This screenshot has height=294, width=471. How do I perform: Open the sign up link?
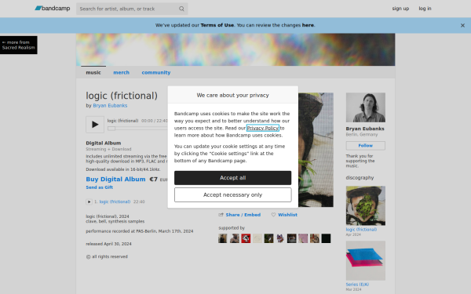[x=400, y=9]
